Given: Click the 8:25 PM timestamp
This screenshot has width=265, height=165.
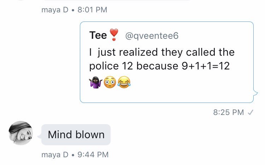Looking at the screenshot, I should [229, 112].
